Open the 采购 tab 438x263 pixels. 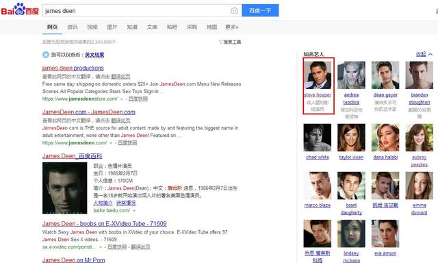pos(192,27)
